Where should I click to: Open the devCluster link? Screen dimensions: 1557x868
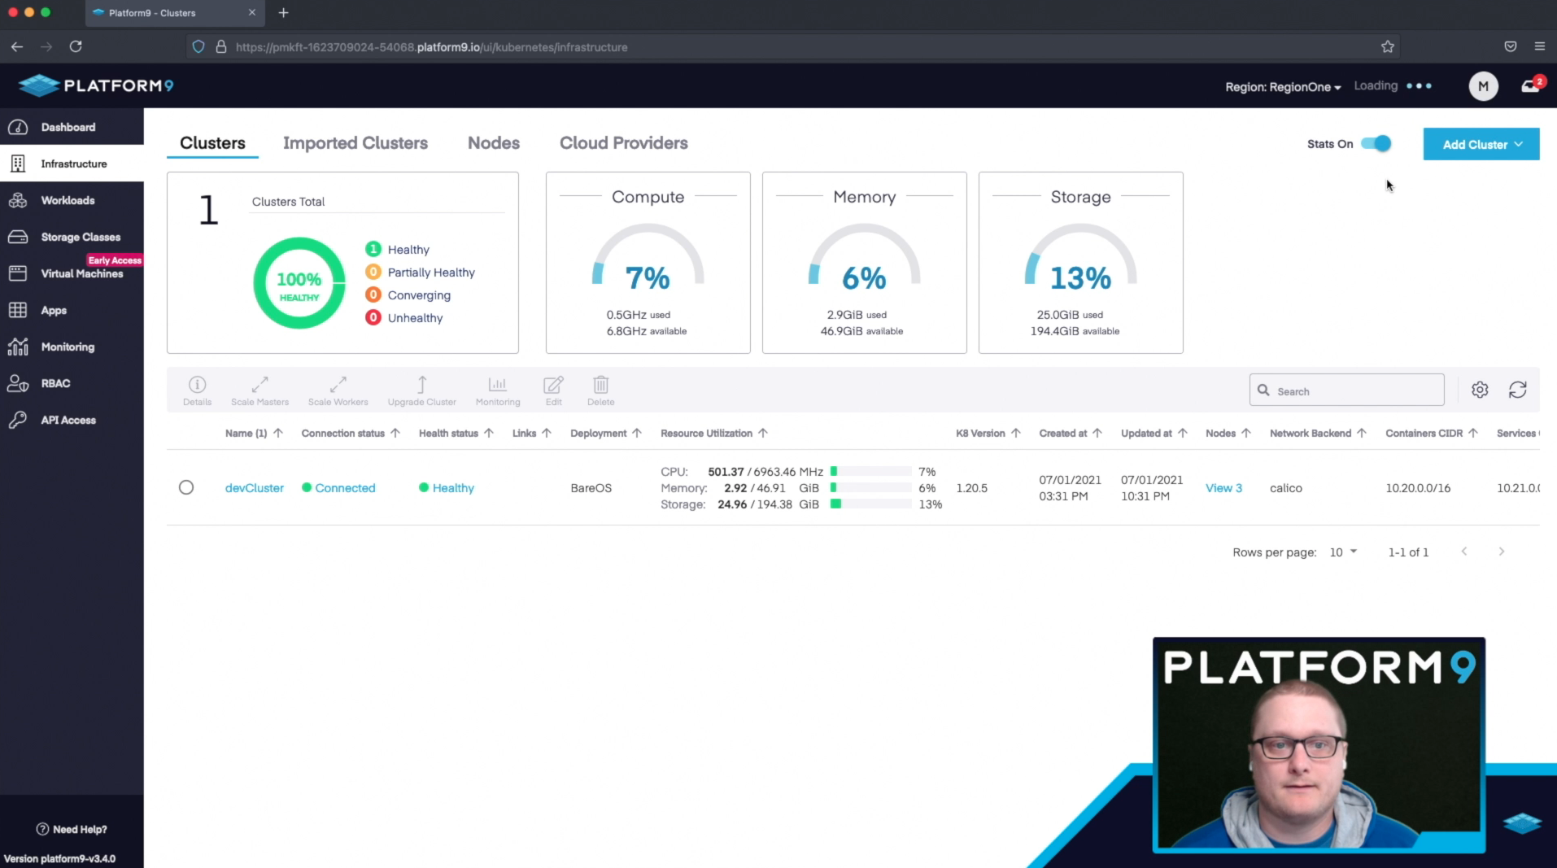[254, 488]
